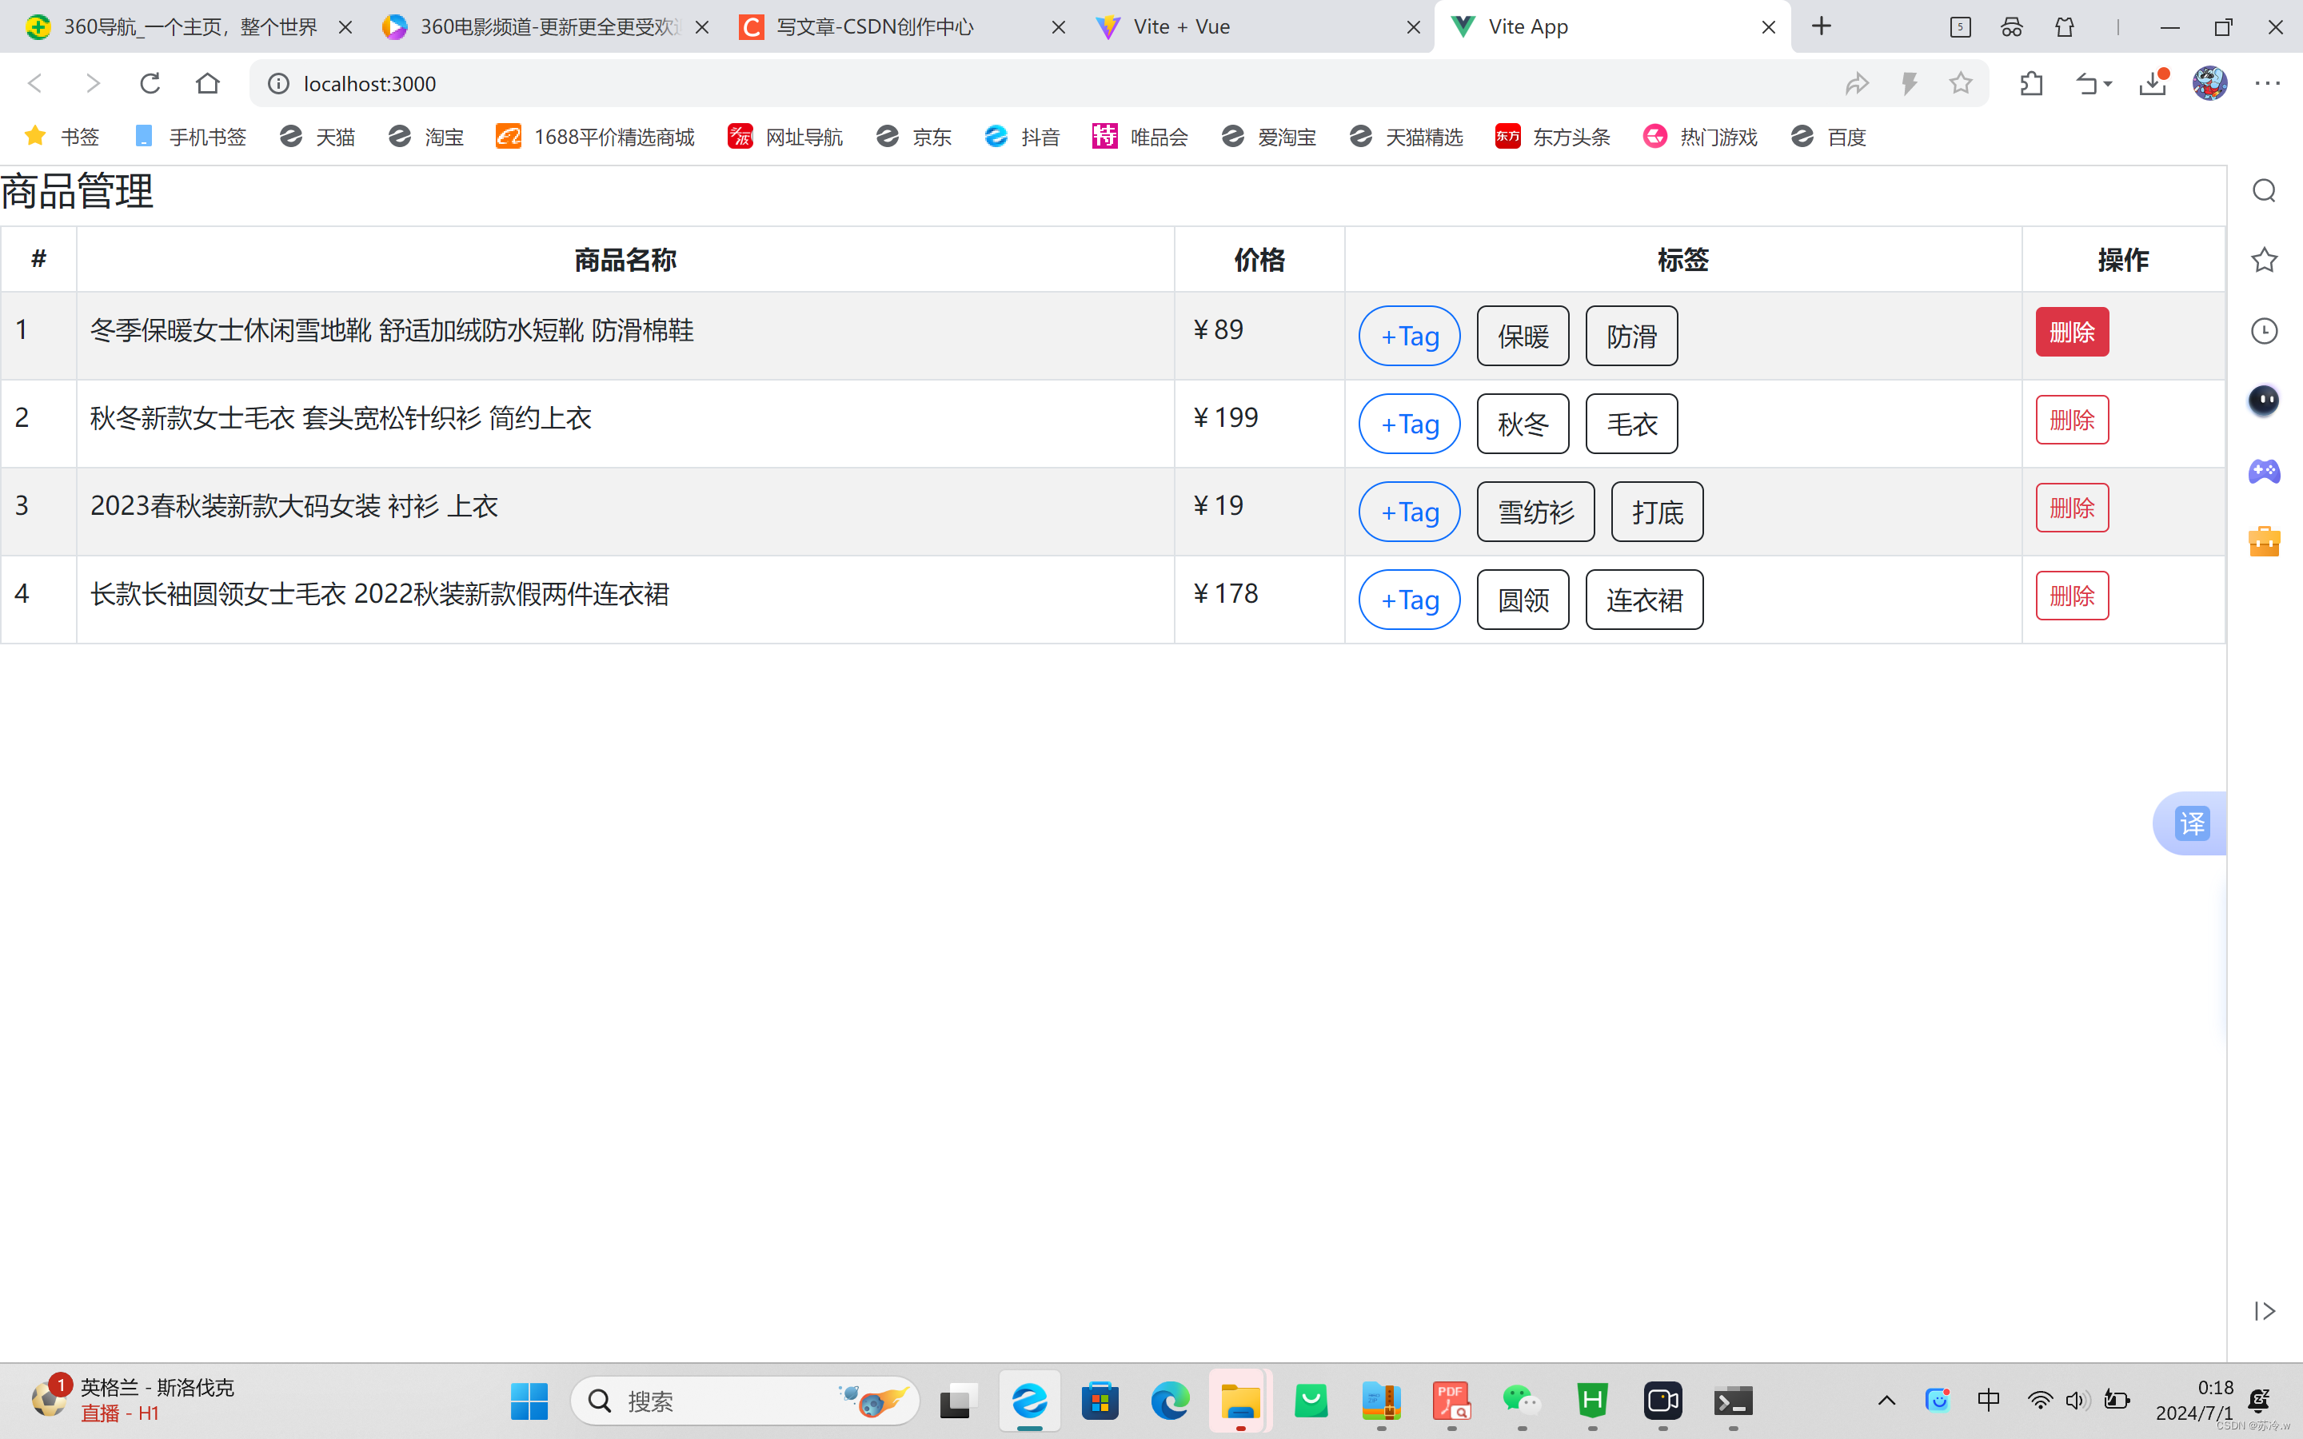Click the browser refresh icon
This screenshot has height=1439, width=2303.
coord(150,84)
